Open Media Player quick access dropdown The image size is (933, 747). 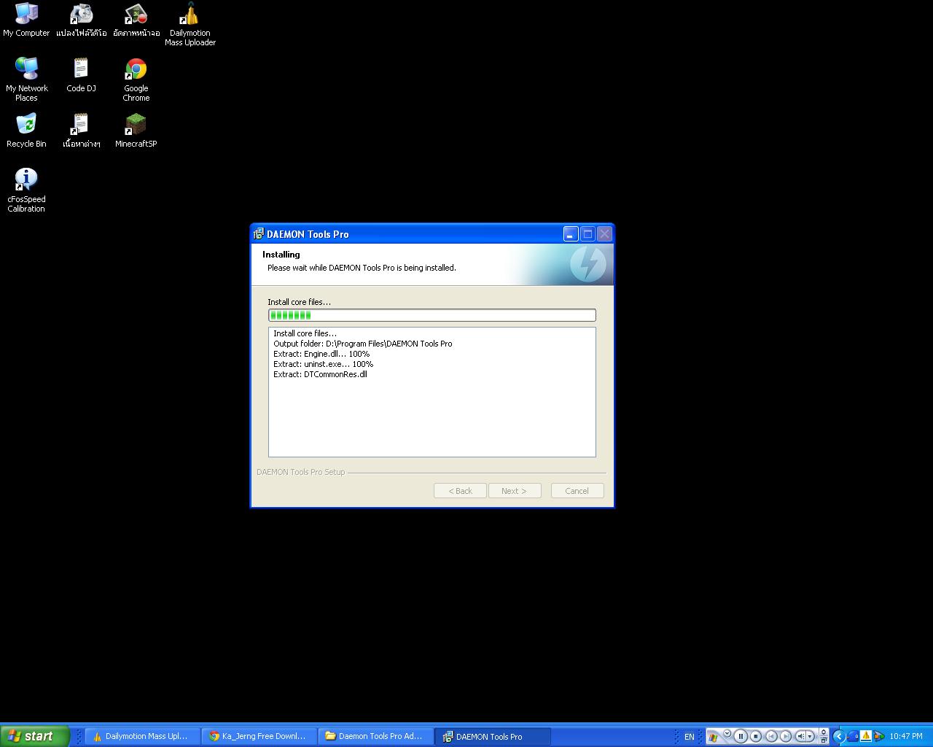click(x=727, y=733)
